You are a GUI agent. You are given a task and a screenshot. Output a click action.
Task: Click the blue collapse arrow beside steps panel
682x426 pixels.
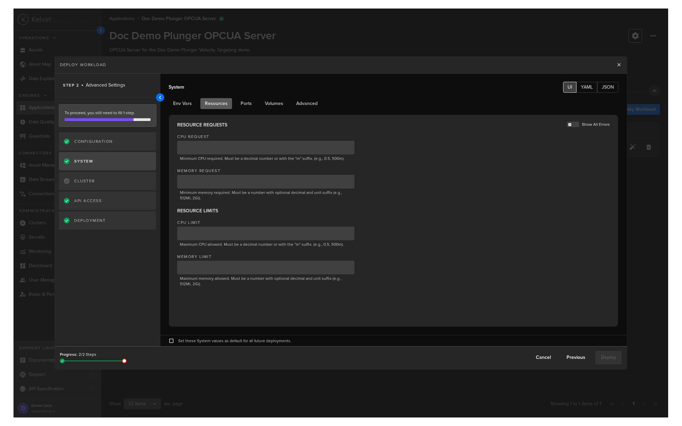point(160,98)
